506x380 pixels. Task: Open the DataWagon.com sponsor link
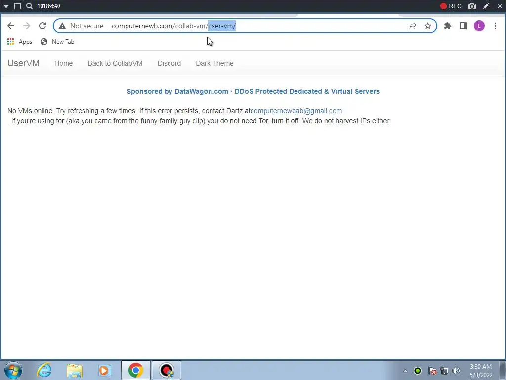pyautogui.click(x=253, y=91)
